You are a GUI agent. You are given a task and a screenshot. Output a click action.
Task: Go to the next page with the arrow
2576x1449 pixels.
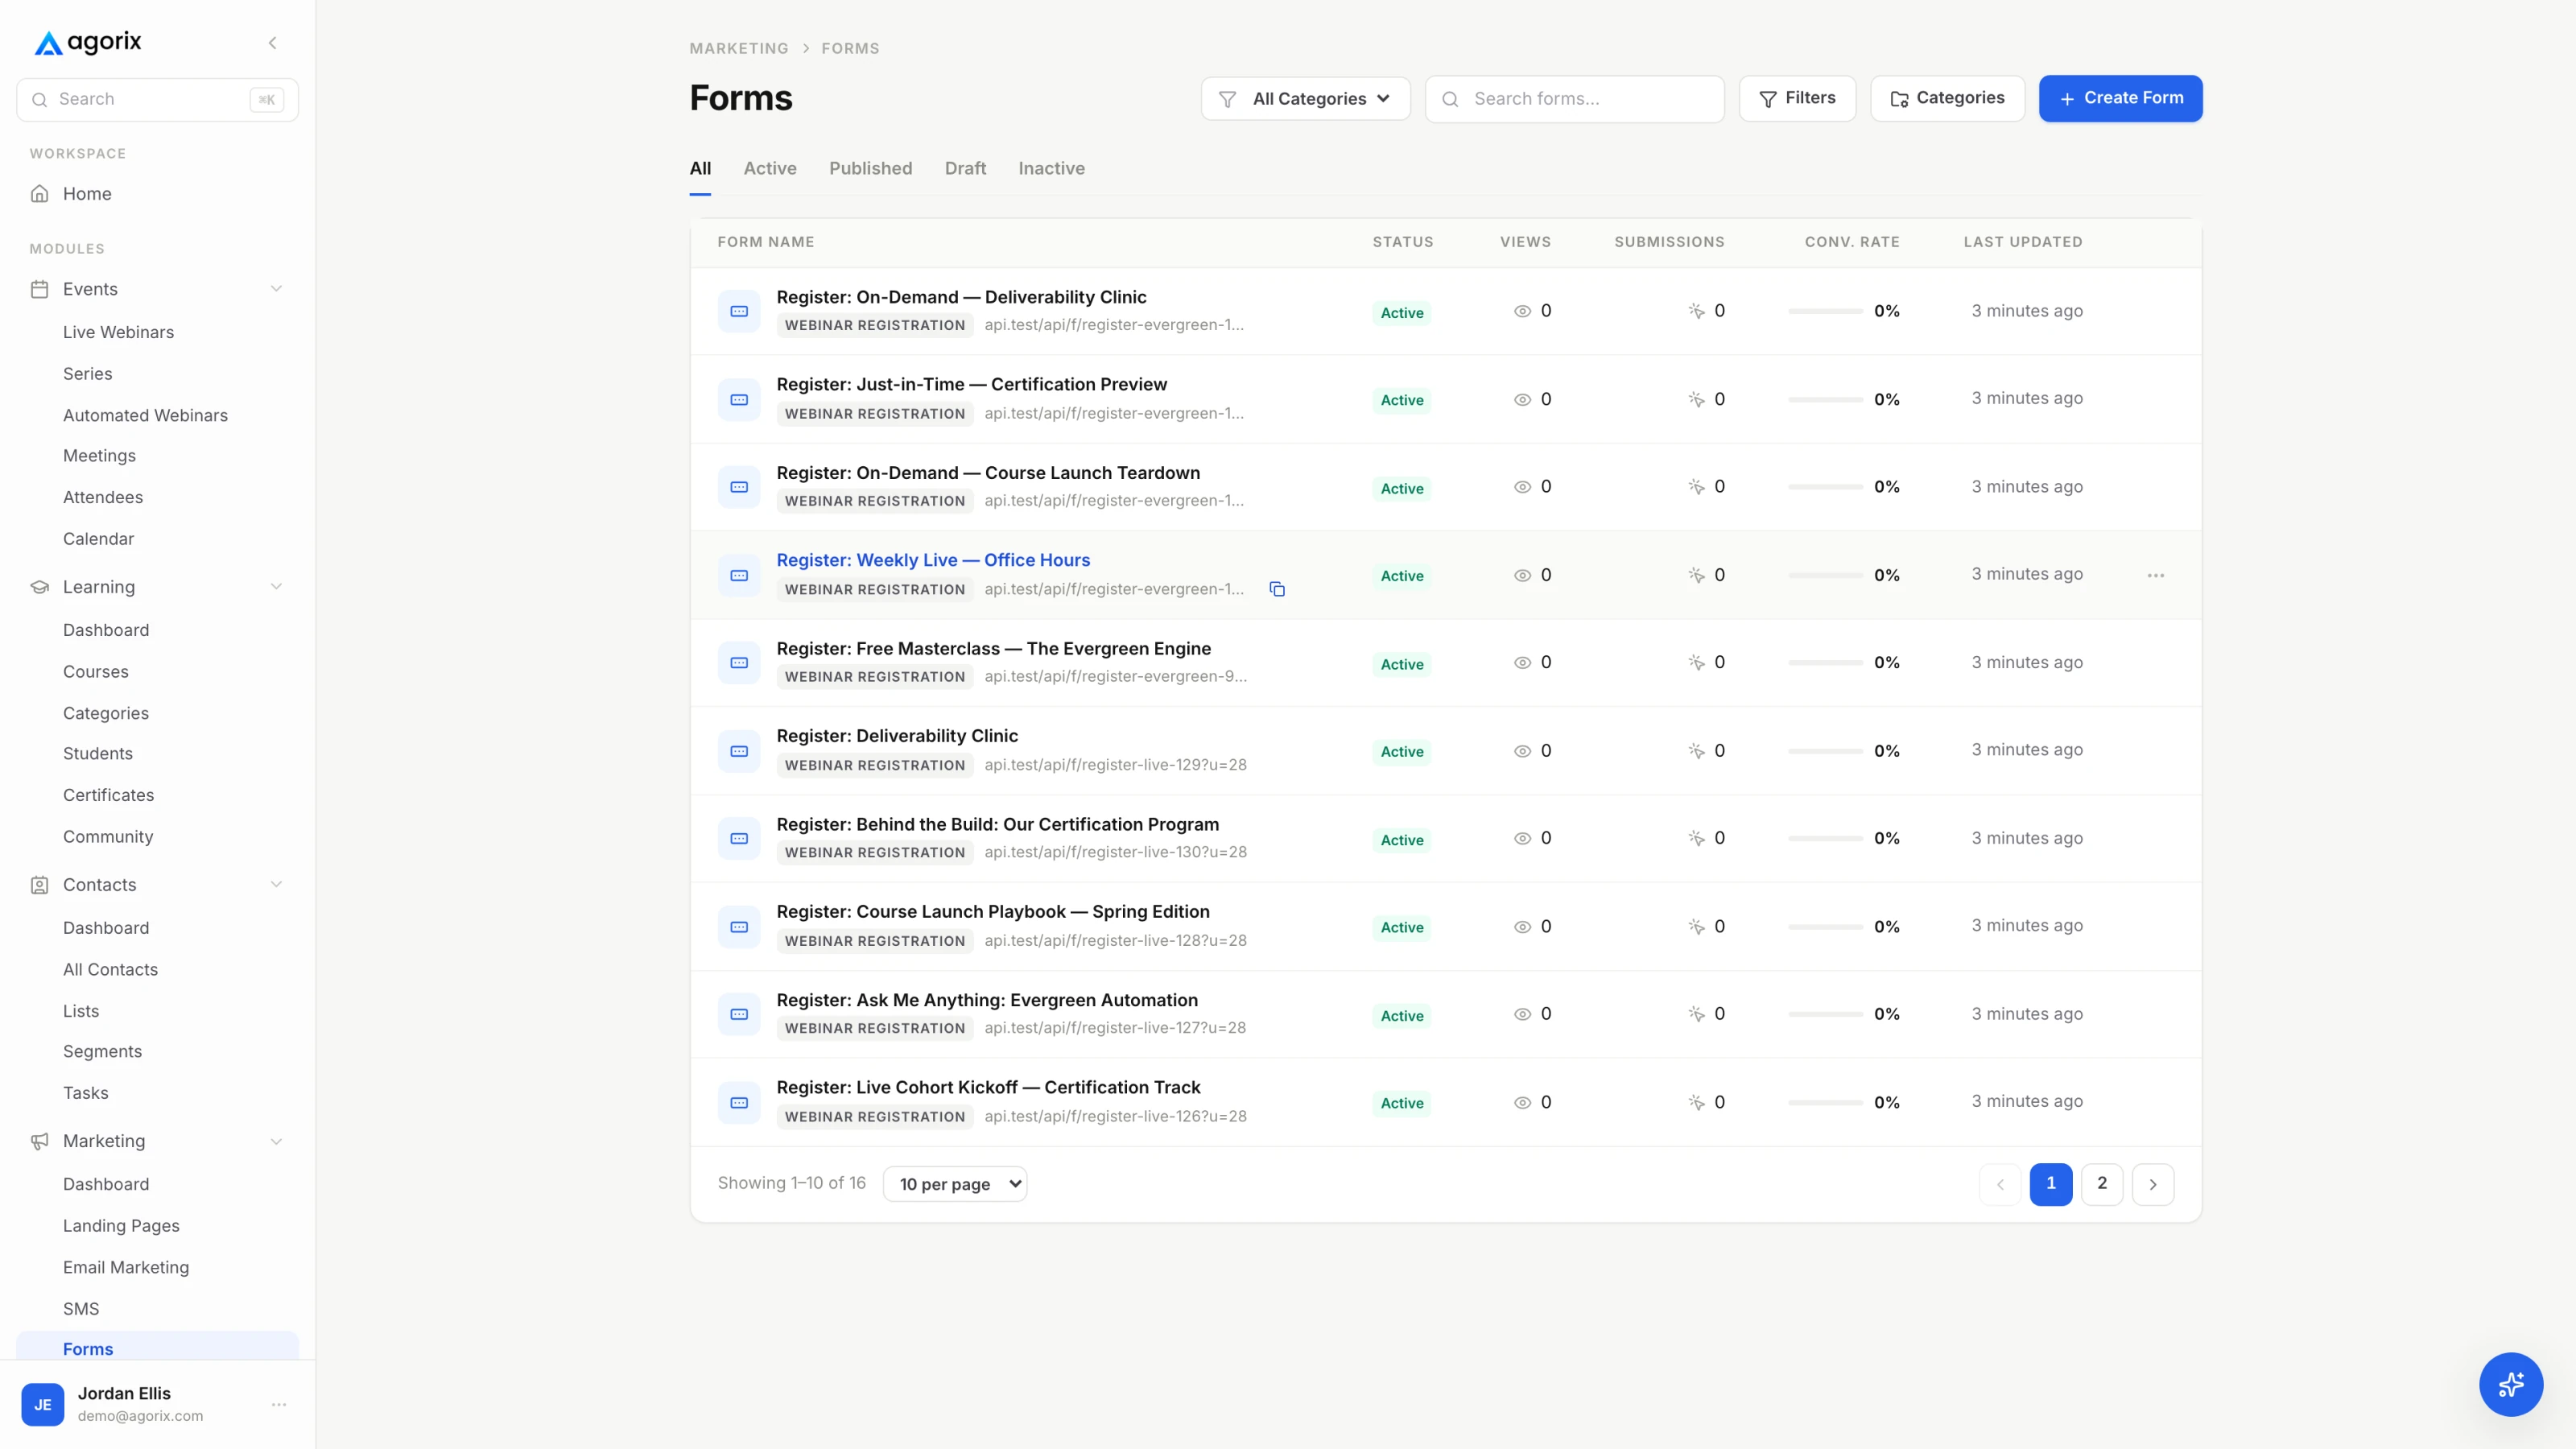point(2153,1184)
